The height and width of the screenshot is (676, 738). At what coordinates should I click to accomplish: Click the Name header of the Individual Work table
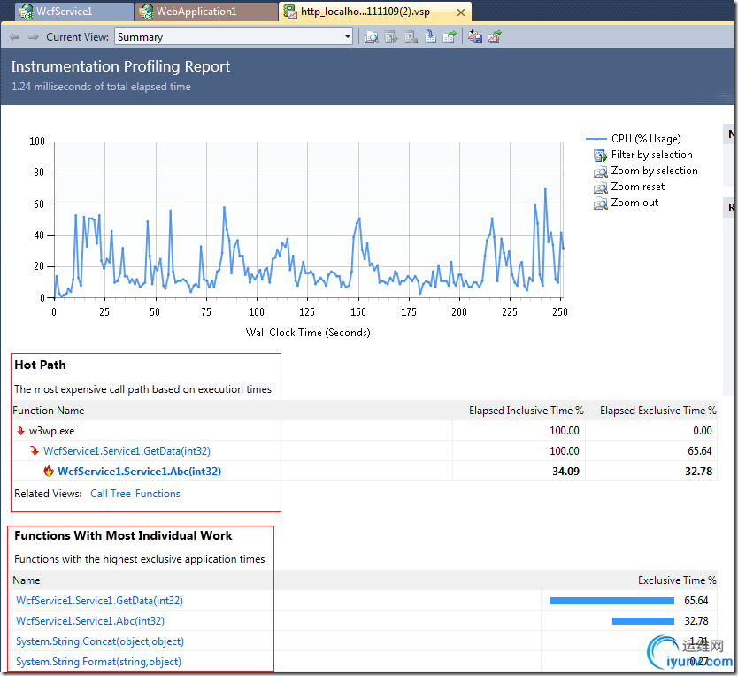coord(27,580)
